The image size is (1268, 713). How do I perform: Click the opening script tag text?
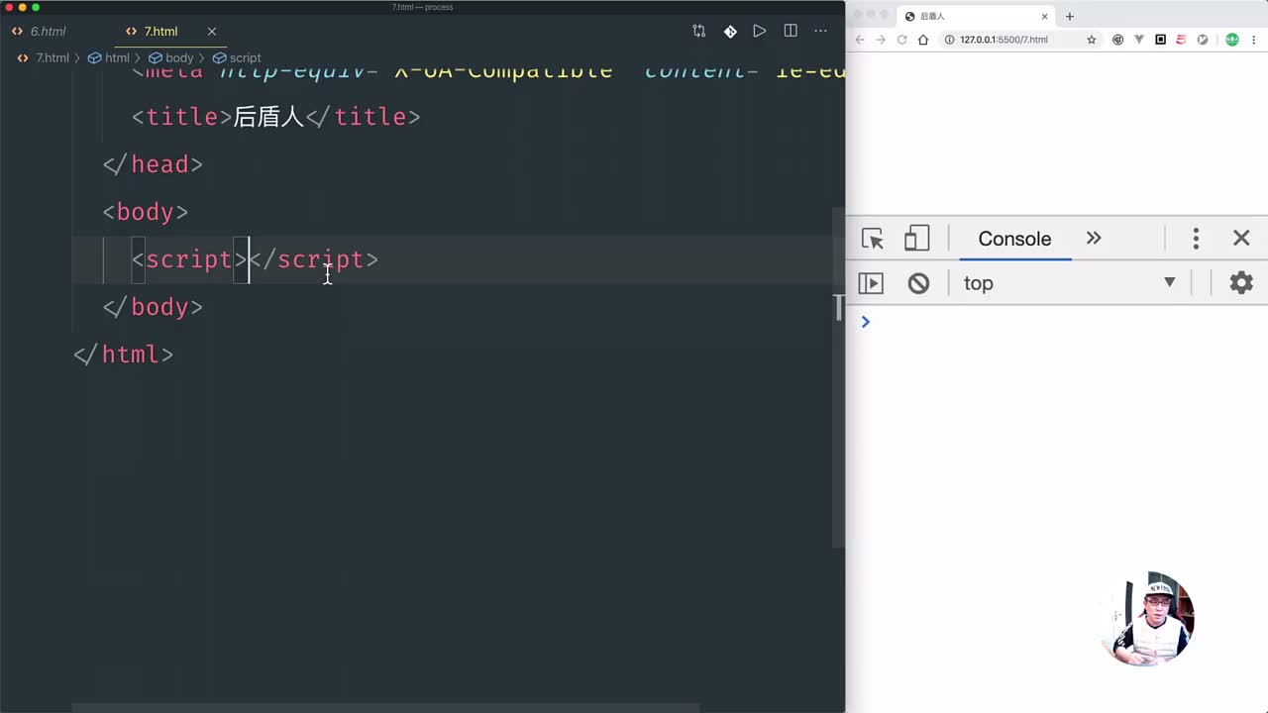coord(189,259)
